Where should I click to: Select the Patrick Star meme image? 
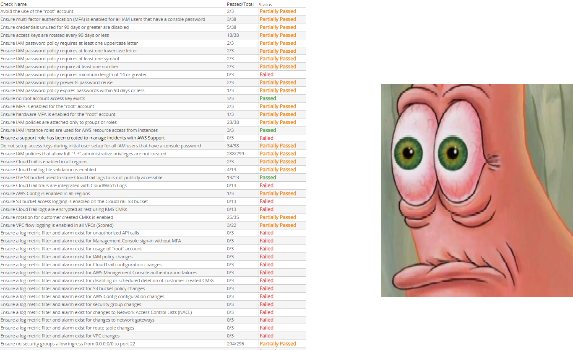[477, 190]
